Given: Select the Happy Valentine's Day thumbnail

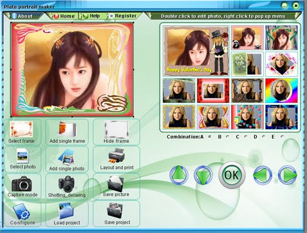Looking at the screenshot, I should tap(196, 51).
